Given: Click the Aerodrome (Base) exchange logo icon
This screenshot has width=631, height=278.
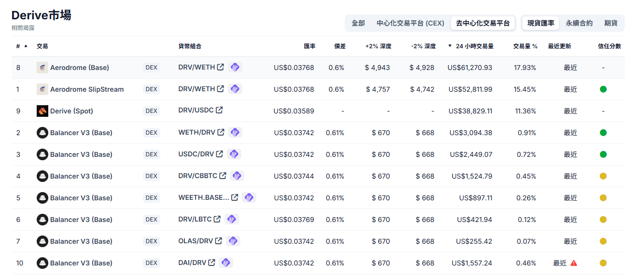Looking at the screenshot, I should 42,68.
